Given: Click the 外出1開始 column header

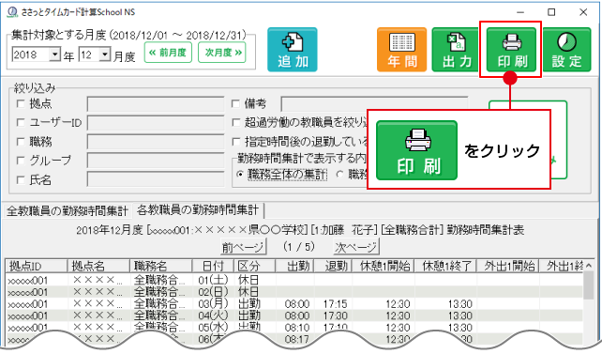Looking at the screenshot, I should [x=508, y=266].
